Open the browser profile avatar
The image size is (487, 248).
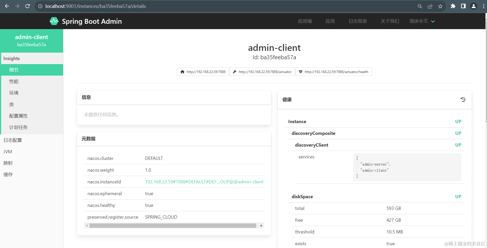point(474,6)
